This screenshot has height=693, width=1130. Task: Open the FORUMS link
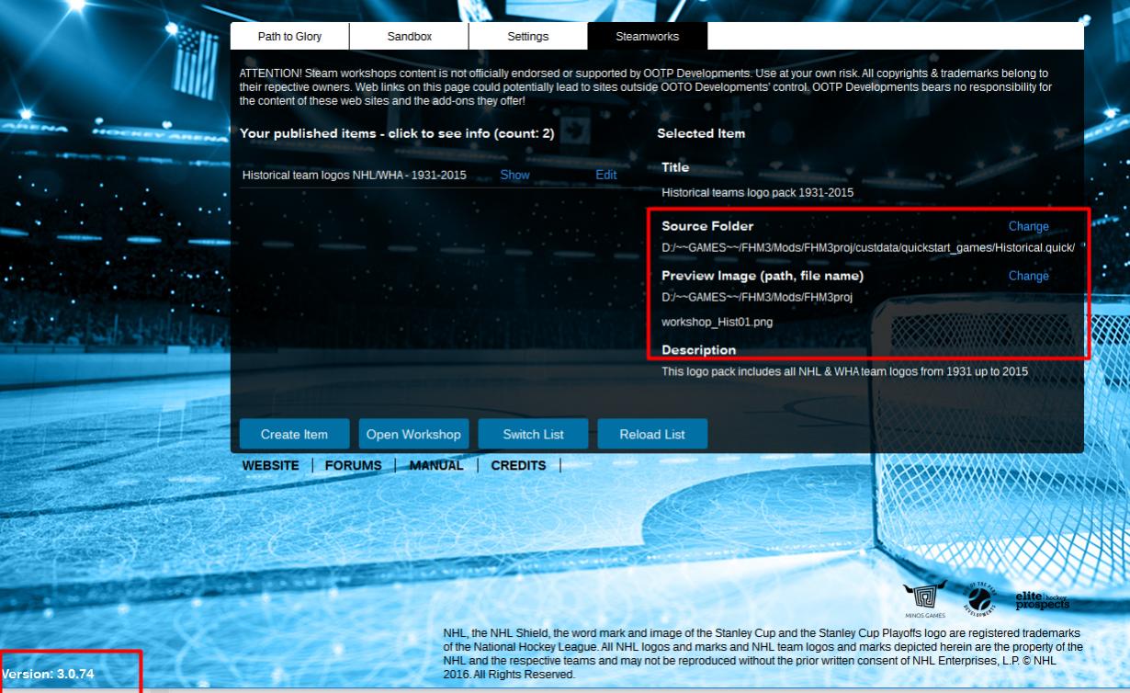click(x=353, y=466)
